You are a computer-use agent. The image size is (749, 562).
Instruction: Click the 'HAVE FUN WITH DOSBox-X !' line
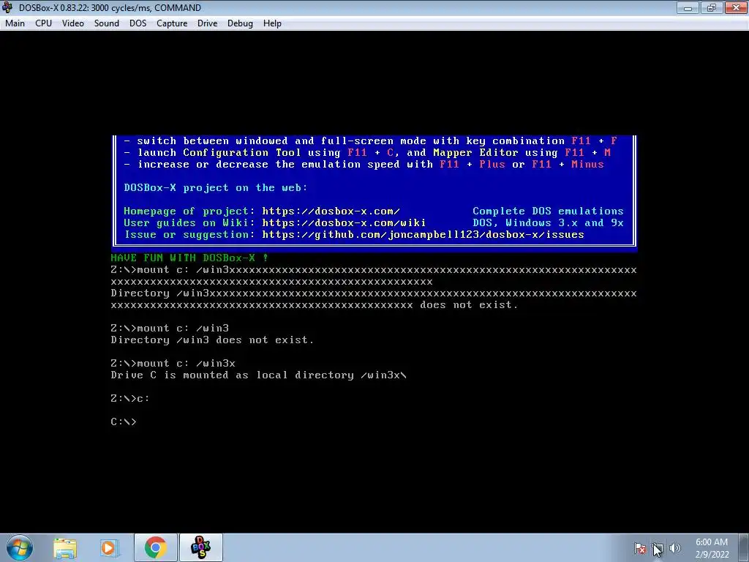(x=189, y=258)
